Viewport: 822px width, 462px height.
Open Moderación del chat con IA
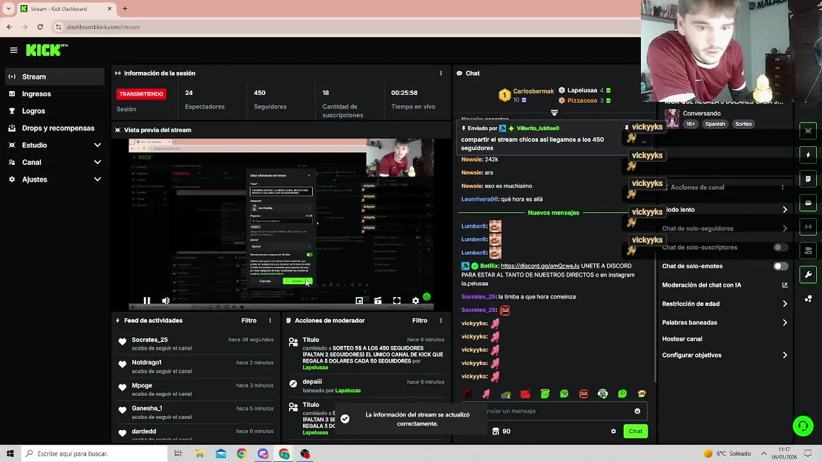pos(725,285)
